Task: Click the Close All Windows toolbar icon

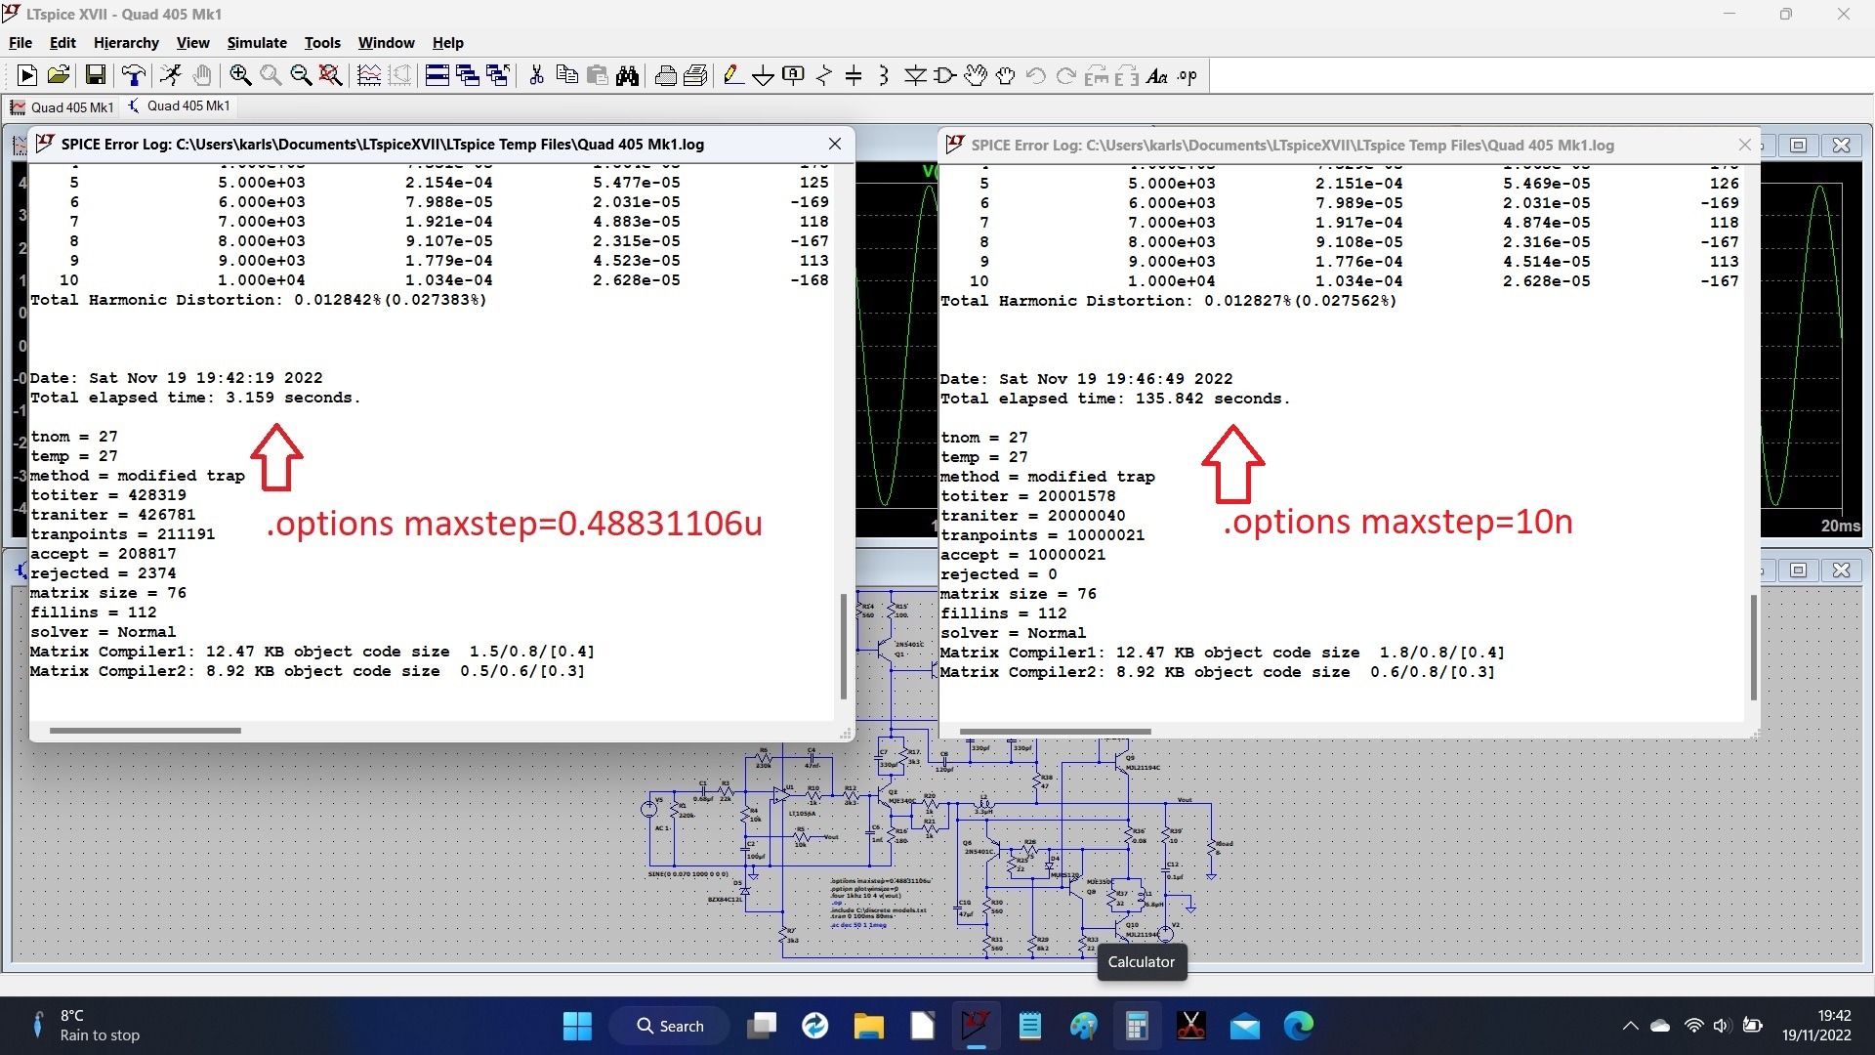Action: coord(497,75)
